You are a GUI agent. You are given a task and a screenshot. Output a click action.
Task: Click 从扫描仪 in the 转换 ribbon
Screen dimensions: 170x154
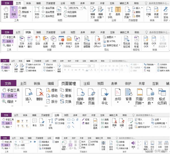(30, 42)
